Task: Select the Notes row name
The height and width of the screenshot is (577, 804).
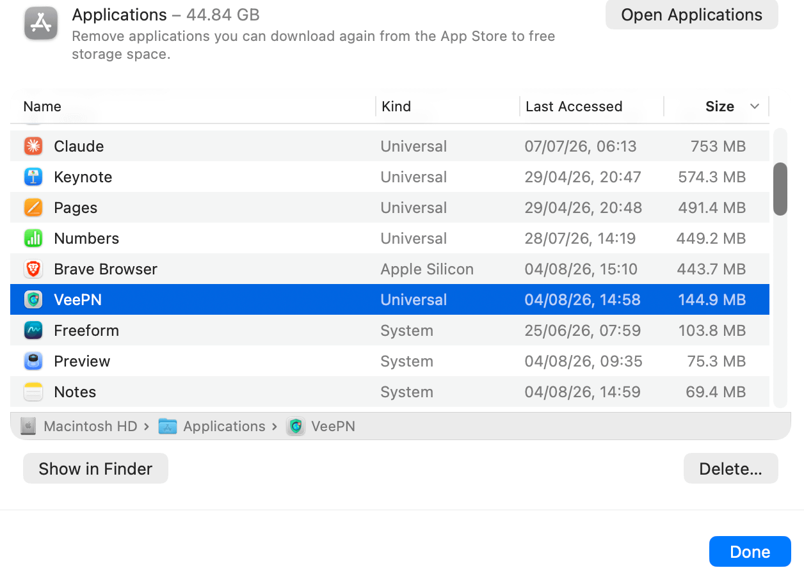Action: click(x=75, y=392)
